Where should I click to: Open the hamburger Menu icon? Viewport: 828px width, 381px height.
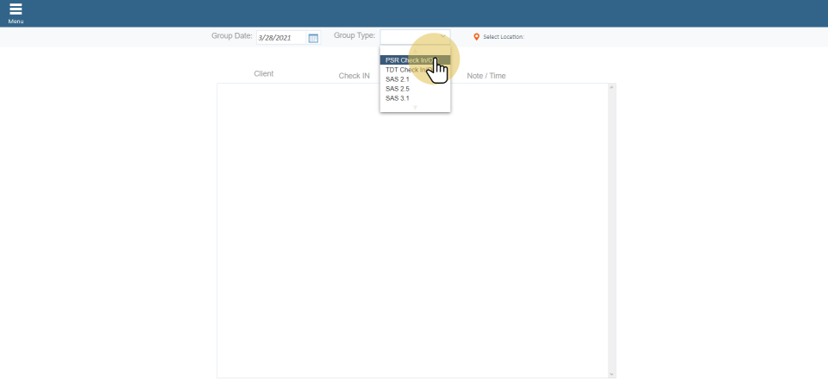[16, 11]
